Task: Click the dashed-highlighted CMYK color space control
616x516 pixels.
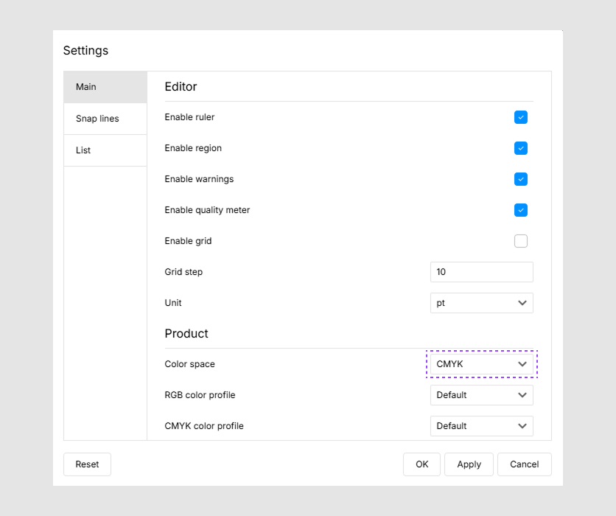Action: [481, 364]
